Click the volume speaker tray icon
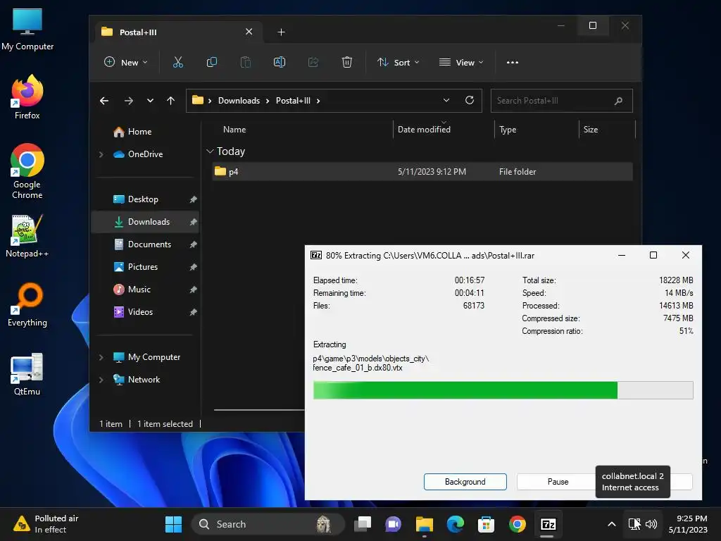This screenshot has width=721, height=541. [x=651, y=524]
